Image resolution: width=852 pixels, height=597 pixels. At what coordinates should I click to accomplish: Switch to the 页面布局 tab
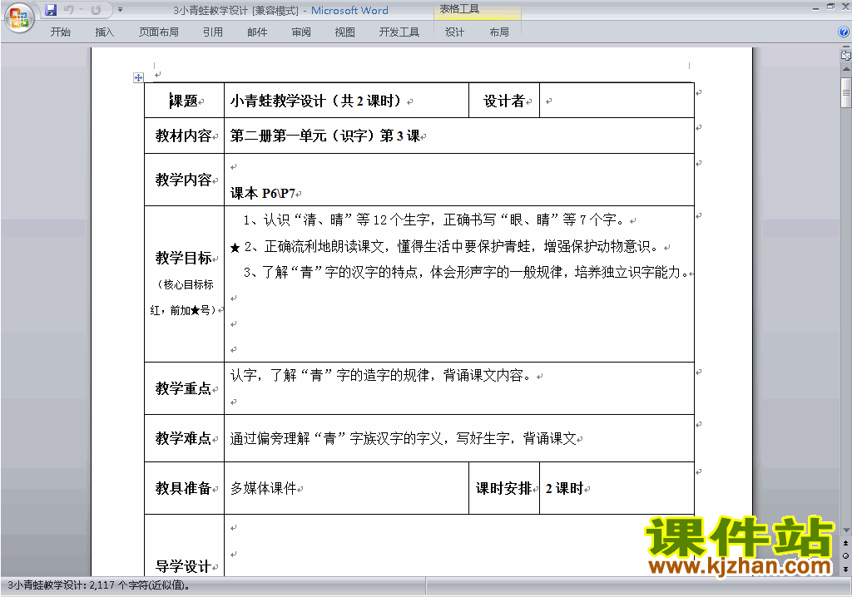point(159,32)
